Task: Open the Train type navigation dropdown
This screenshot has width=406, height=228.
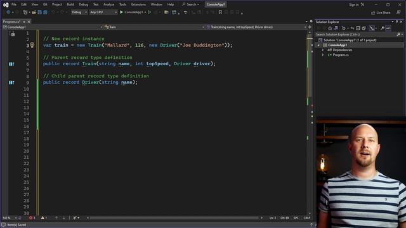Action: 154,27
